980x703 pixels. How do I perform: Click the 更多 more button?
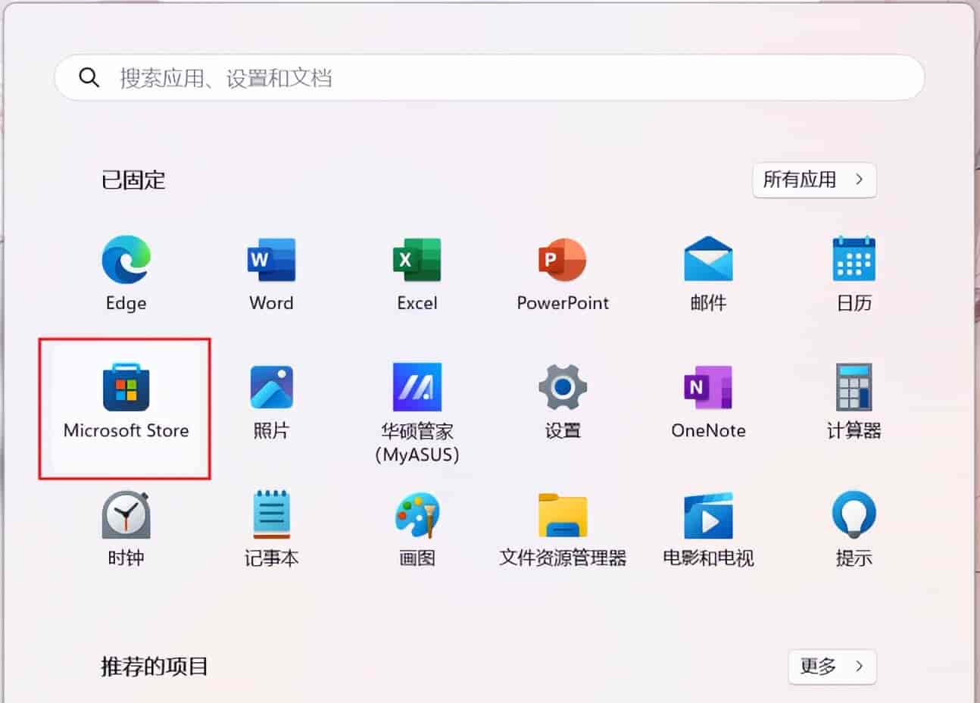(832, 667)
